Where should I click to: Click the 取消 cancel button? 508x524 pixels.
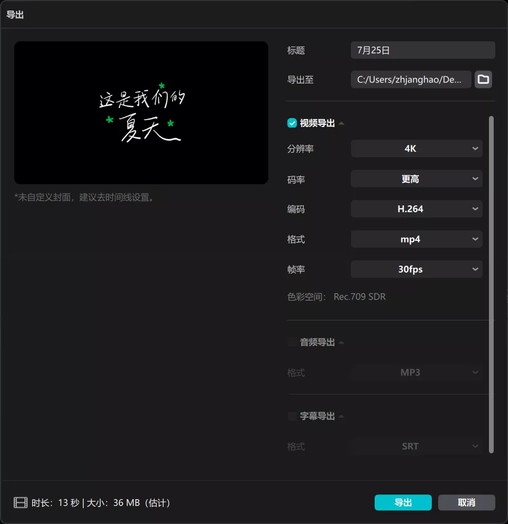pos(467,502)
